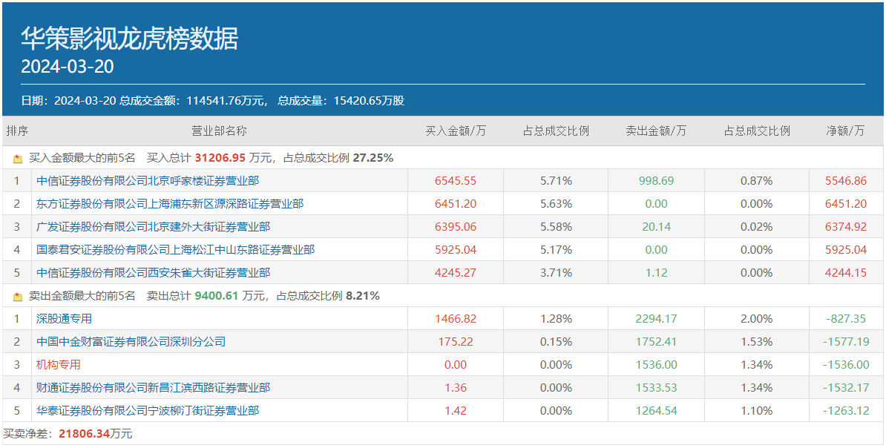Screen dimensions: 886x448
Task: Open 财通证券股份有限公司新昌江滨西路证券营业部
Action: (153, 388)
